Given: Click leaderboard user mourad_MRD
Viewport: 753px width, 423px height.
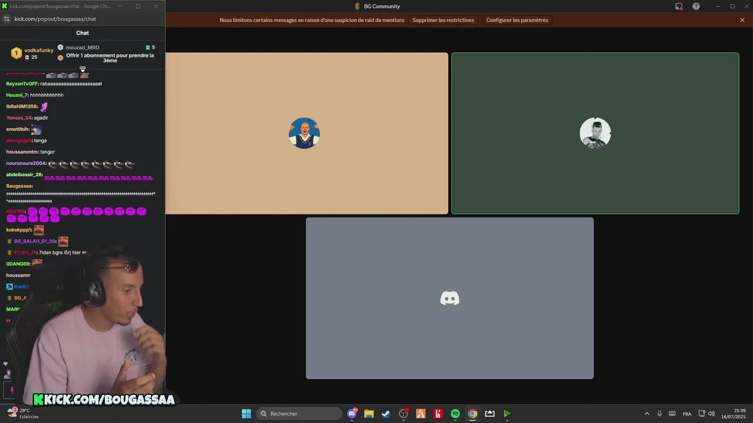Looking at the screenshot, I should [x=82, y=48].
